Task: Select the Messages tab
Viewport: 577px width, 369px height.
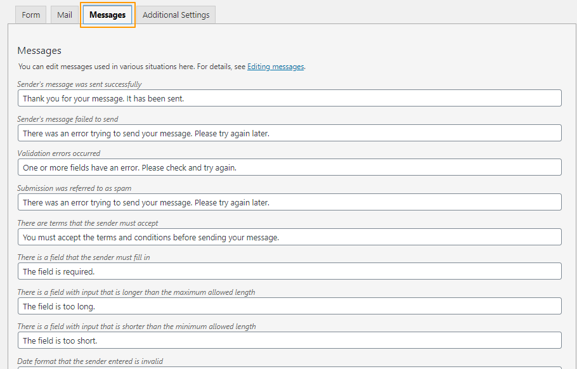Action: click(x=107, y=15)
